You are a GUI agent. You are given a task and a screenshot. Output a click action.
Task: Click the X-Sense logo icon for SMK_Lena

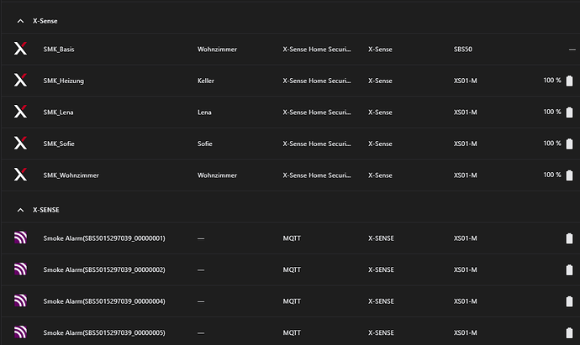point(20,112)
